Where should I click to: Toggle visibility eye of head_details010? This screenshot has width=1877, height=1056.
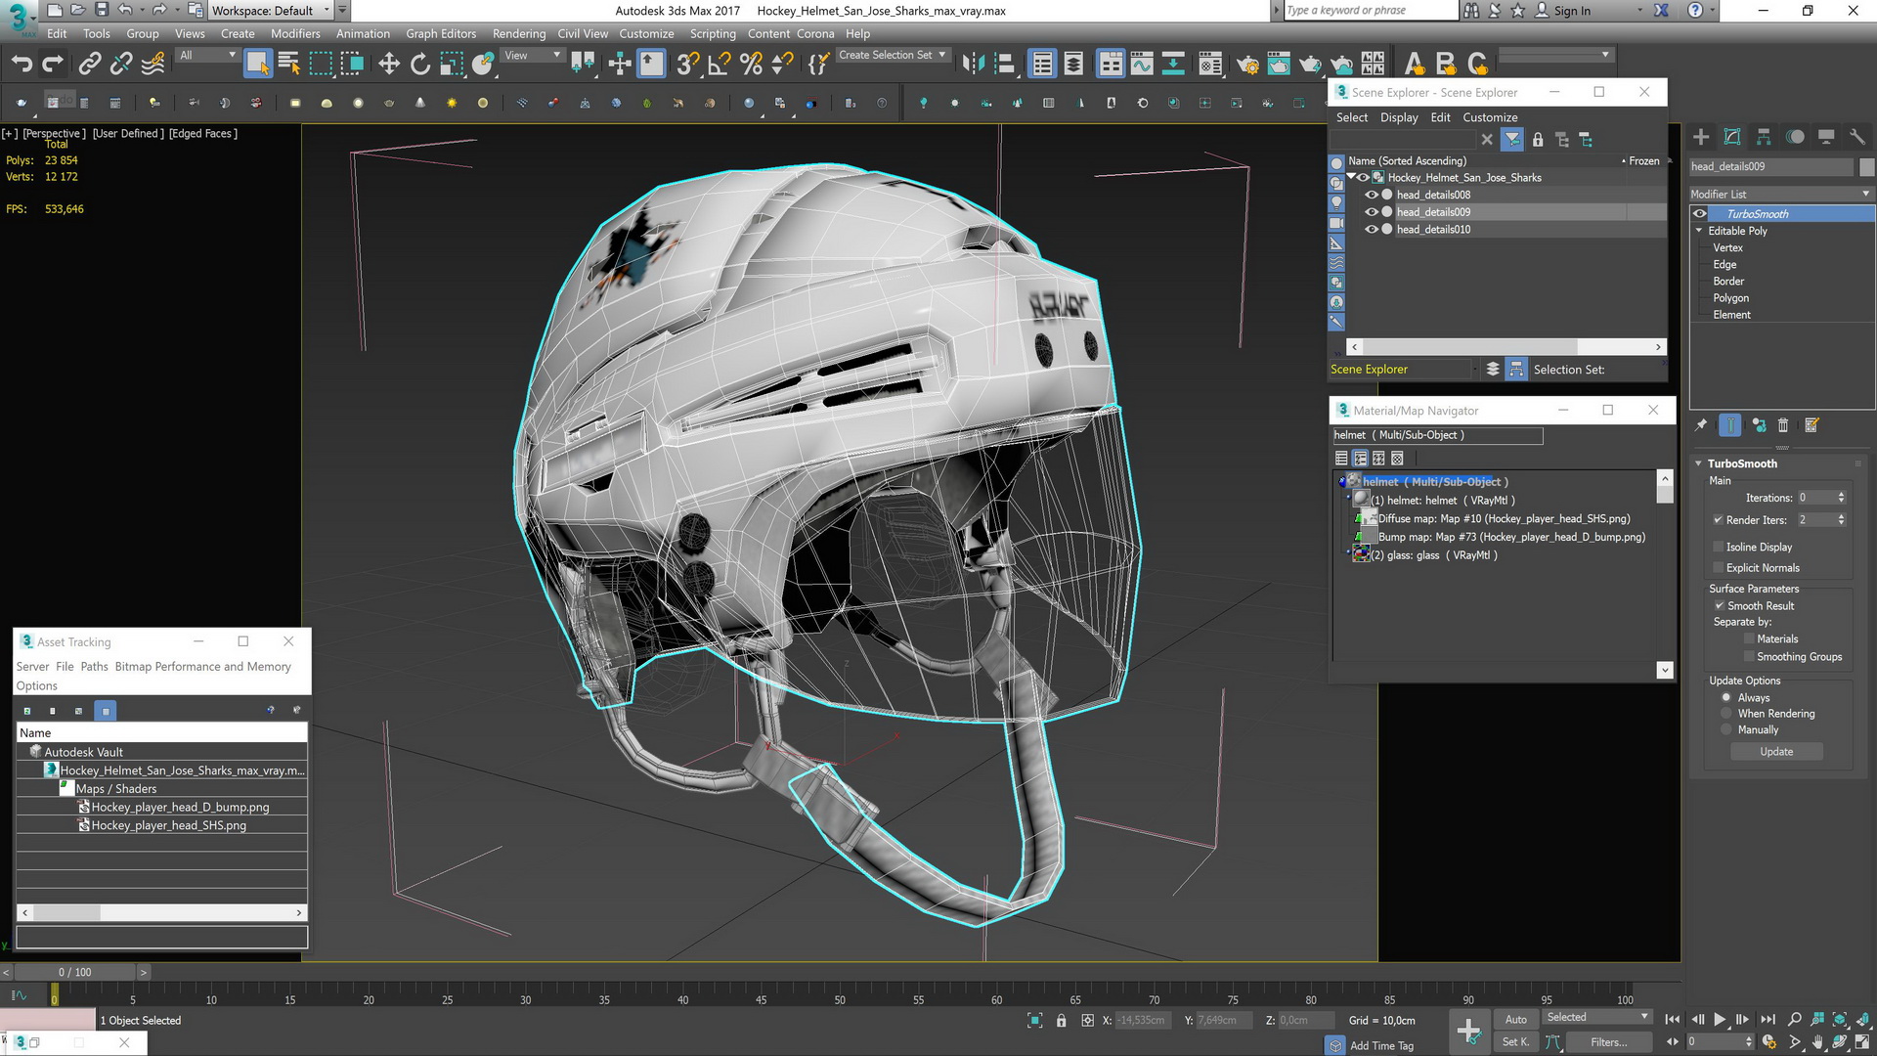click(x=1372, y=229)
